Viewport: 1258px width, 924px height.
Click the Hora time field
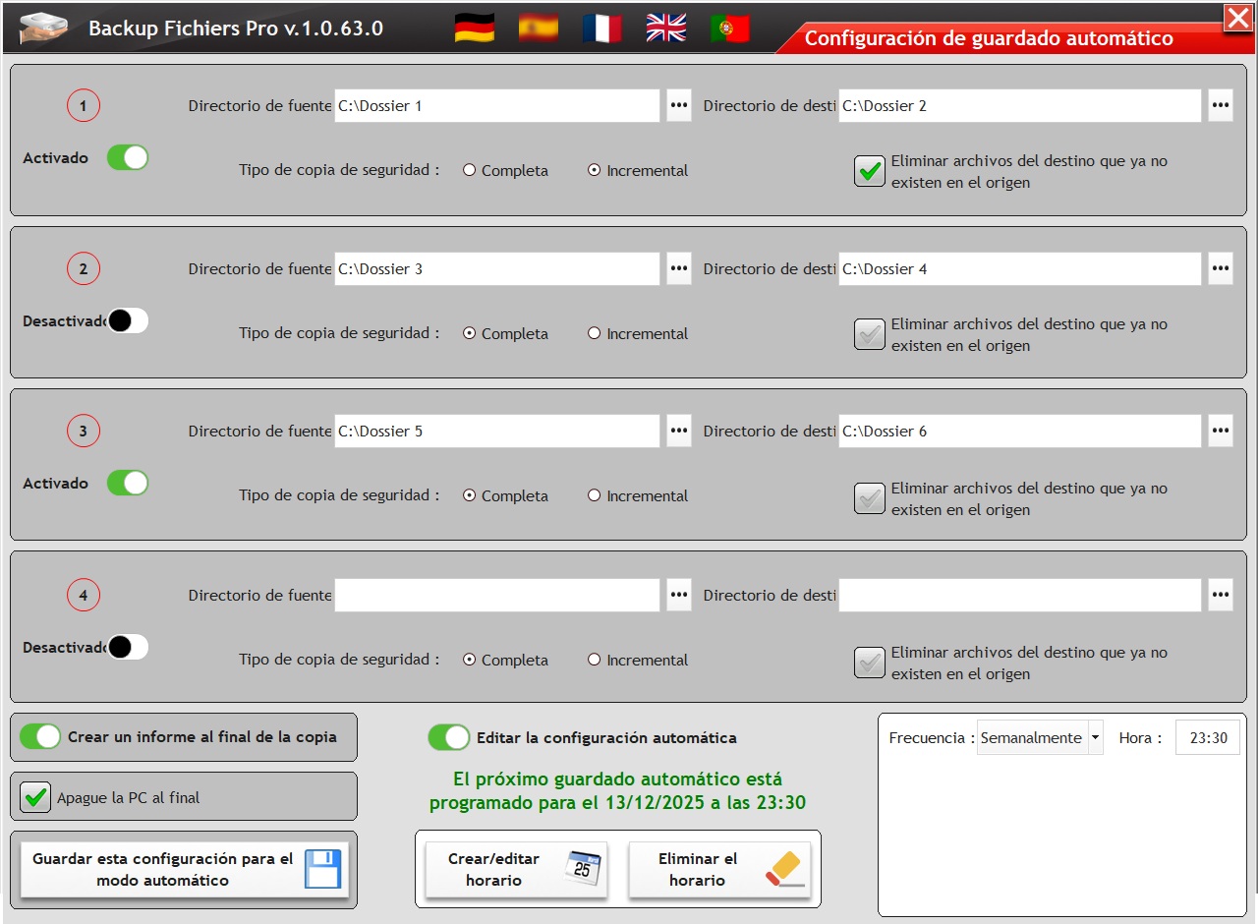point(1207,737)
